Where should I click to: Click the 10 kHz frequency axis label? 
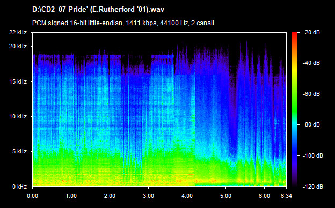(18, 116)
